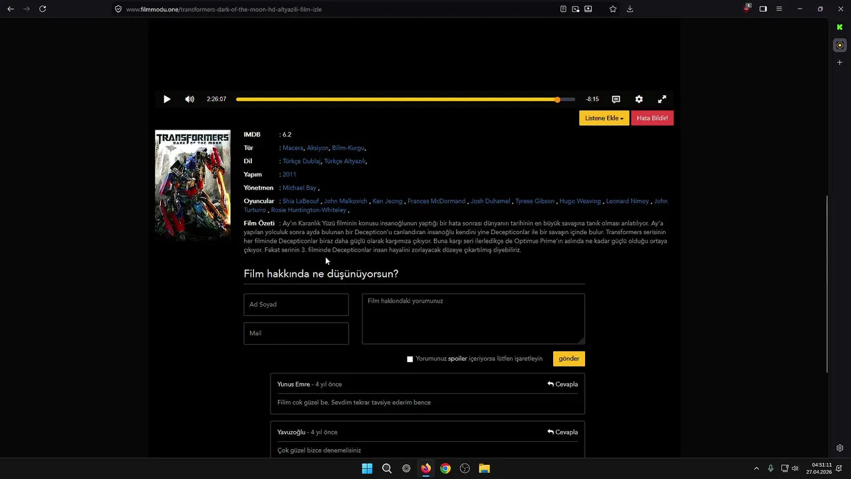Open the browser hamburger menu
851x479 pixels.
click(779, 9)
